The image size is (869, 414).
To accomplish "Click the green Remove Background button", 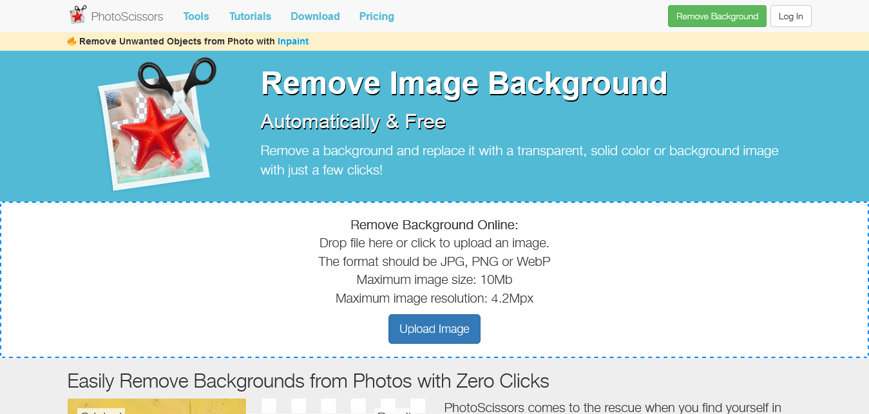I will pos(717,16).
